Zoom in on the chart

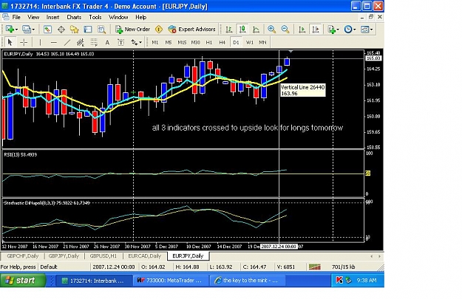pyautogui.click(x=271, y=29)
